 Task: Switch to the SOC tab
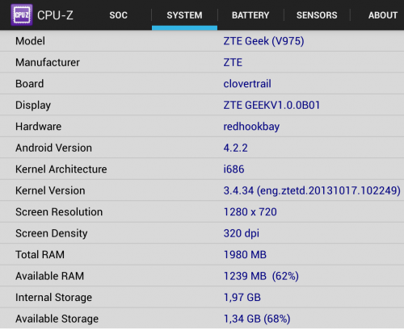click(x=119, y=15)
